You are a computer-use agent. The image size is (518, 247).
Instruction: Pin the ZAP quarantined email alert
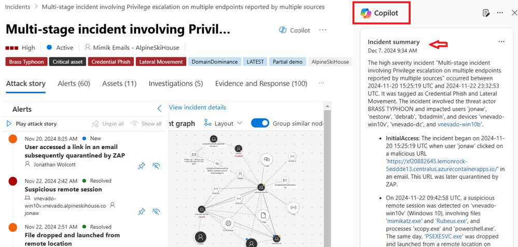coord(142,166)
